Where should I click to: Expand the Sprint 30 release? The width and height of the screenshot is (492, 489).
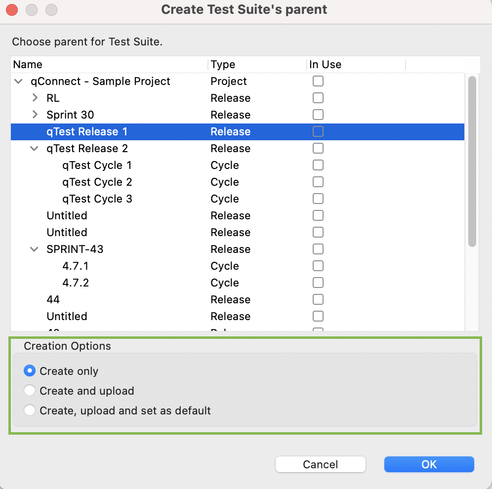[35, 115]
